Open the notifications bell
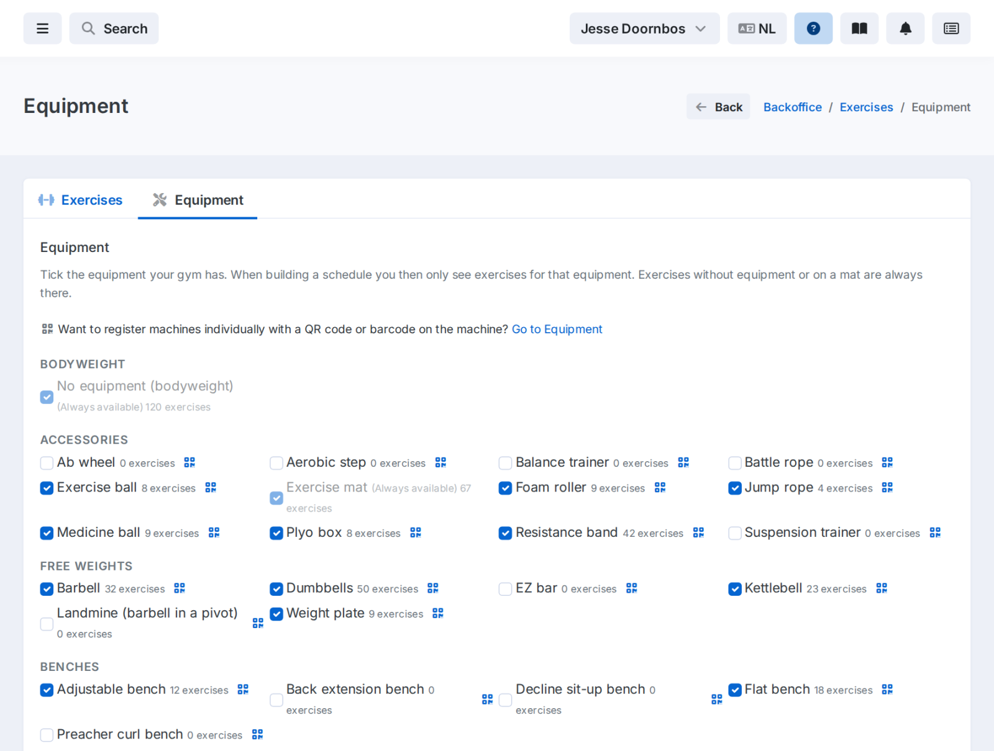Viewport: 994px width, 751px height. tap(905, 29)
